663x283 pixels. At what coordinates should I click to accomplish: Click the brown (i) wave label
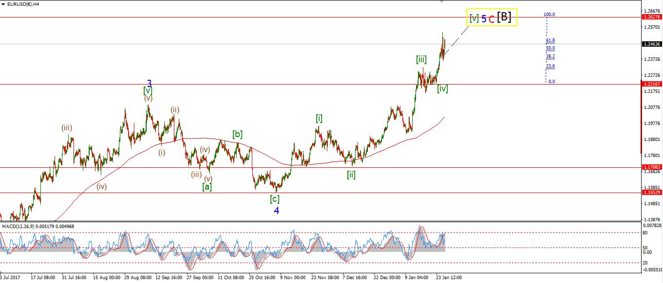pyautogui.click(x=161, y=152)
